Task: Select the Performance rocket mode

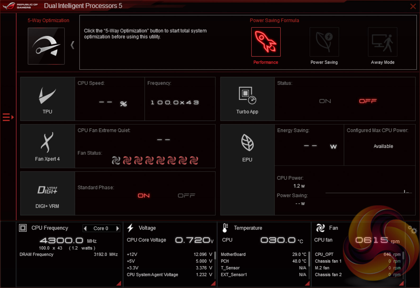Action: (266, 42)
